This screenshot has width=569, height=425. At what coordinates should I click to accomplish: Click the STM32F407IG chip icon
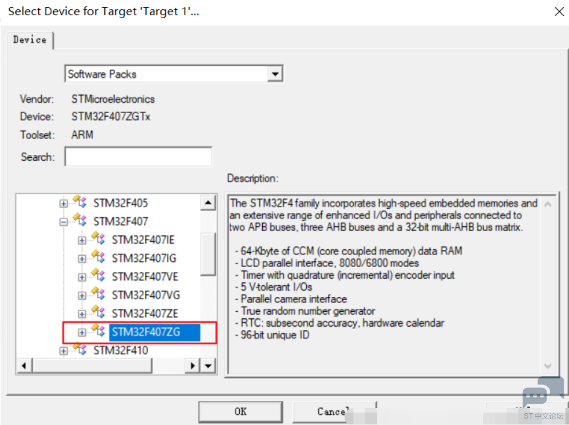[x=98, y=256]
